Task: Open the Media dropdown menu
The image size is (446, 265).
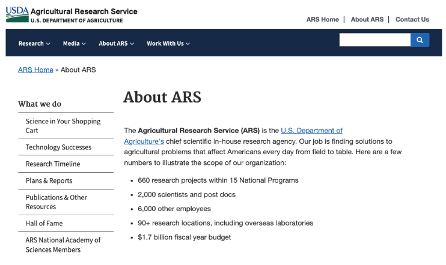Action: pos(75,44)
